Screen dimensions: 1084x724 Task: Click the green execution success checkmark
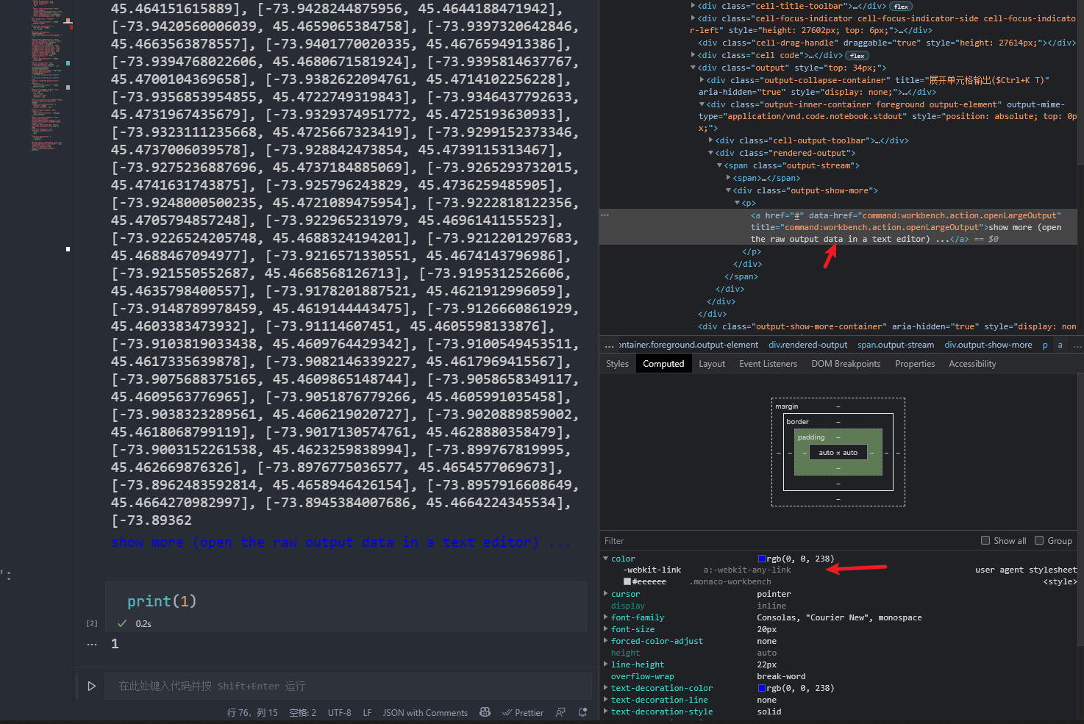coord(122,623)
